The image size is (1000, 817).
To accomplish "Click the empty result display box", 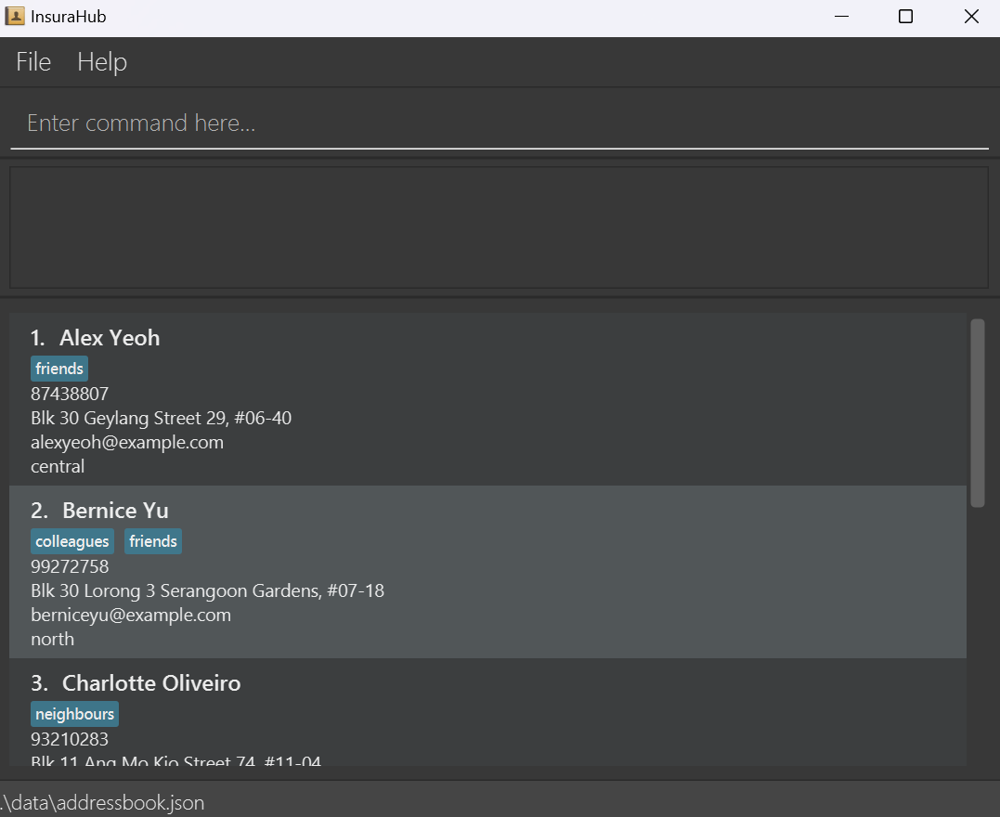I will click(x=500, y=227).
